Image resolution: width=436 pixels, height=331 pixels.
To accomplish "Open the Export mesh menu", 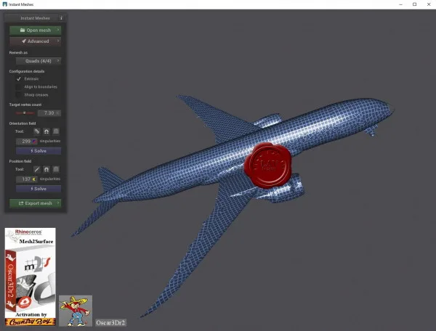I will [x=36, y=203].
